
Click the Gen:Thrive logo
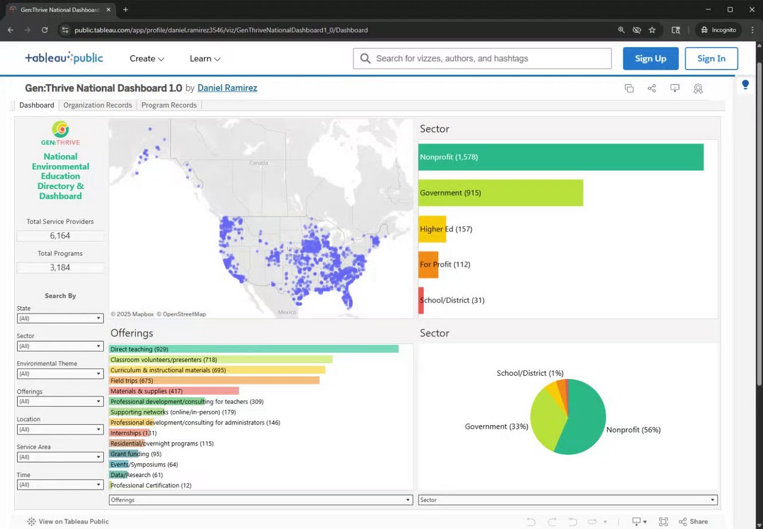pyautogui.click(x=60, y=133)
